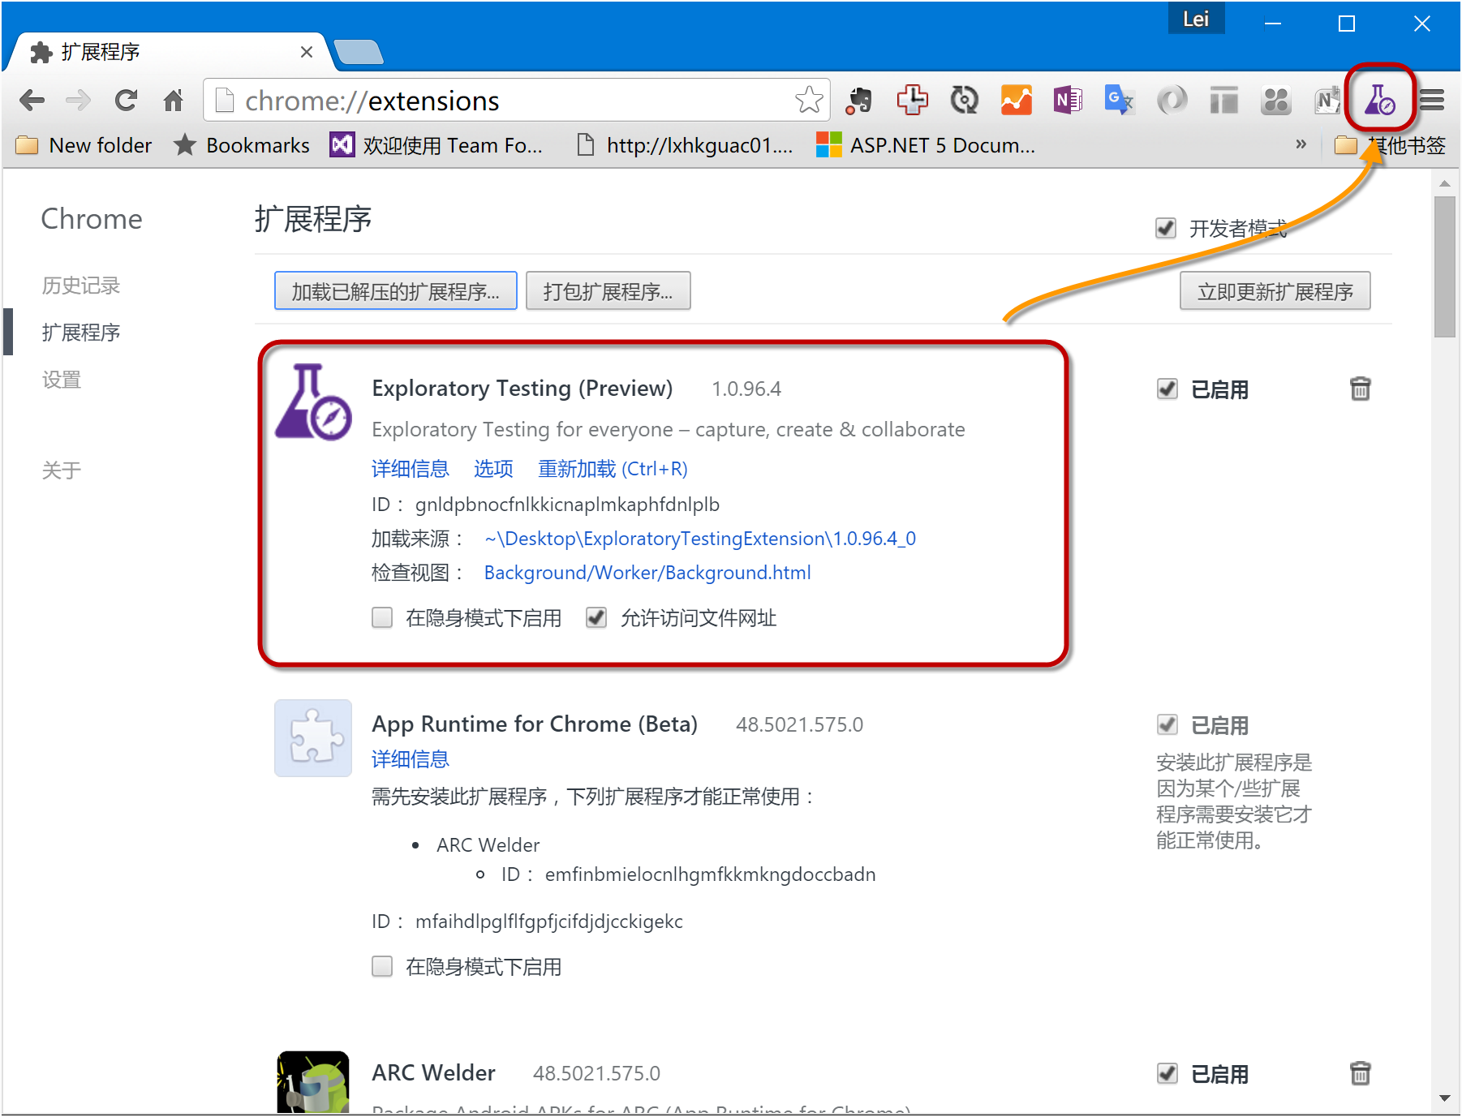Delete the Exploratory Testing extension via trash icon
Screen dimensions: 1462x1117
point(1360,389)
